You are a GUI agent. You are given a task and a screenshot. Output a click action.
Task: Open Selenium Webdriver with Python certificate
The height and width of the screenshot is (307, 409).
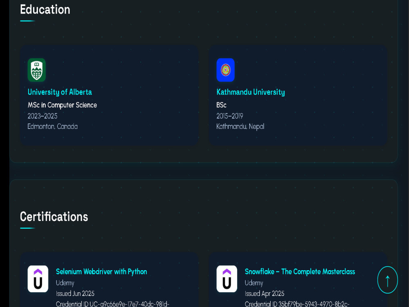pyautogui.click(x=101, y=272)
